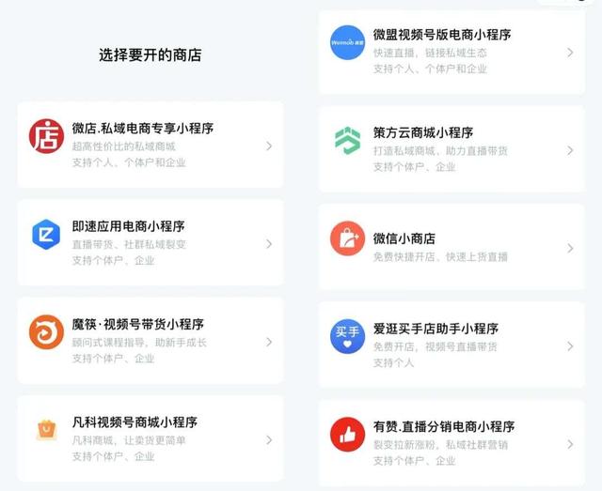The image size is (602, 491).
Task: Click the blue Weimob 微盟 icon
Action: [347, 42]
